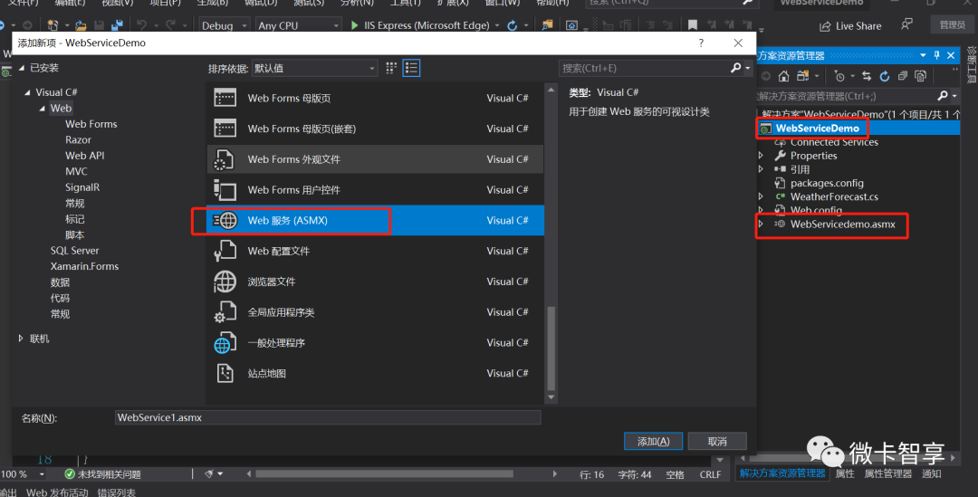Viewport: 978px width, 497px height.
Task: Click the 名称 input field containing WebService1.asmx
Action: [x=328, y=418]
